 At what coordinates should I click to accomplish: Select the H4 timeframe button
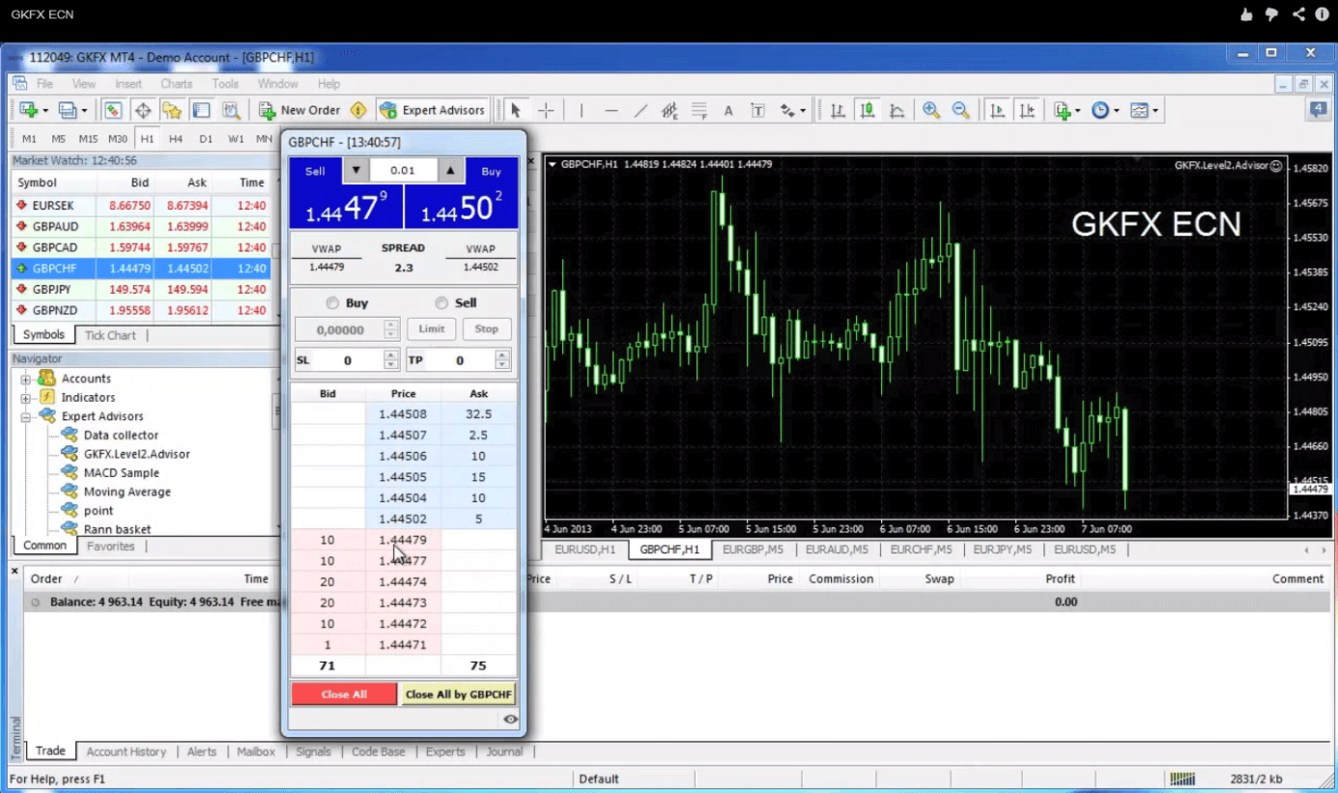pos(176,138)
